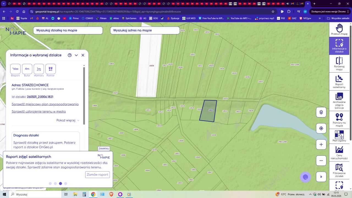Click Sprawdź miejscowy plan zagospodarowania link
The height and width of the screenshot is (198, 352).
click(x=45, y=104)
